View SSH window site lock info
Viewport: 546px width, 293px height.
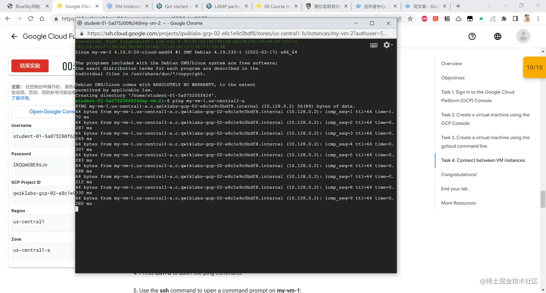click(82, 33)
